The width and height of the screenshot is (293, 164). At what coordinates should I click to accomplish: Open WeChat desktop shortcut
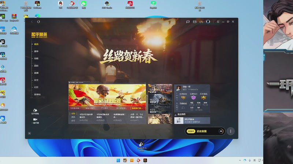tap(84, 5)
